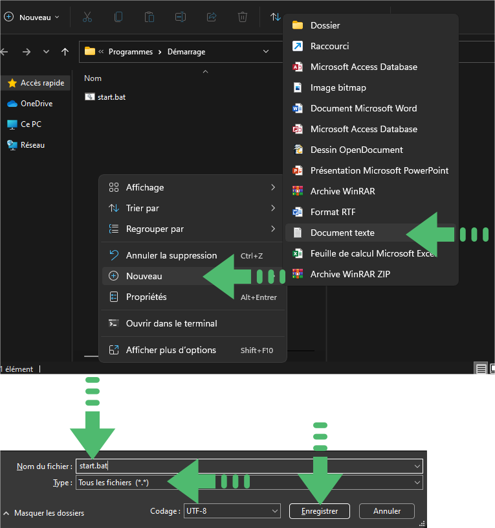Select Format RTF entry
This screenshot has height=528, width=495.
(371, 212)
